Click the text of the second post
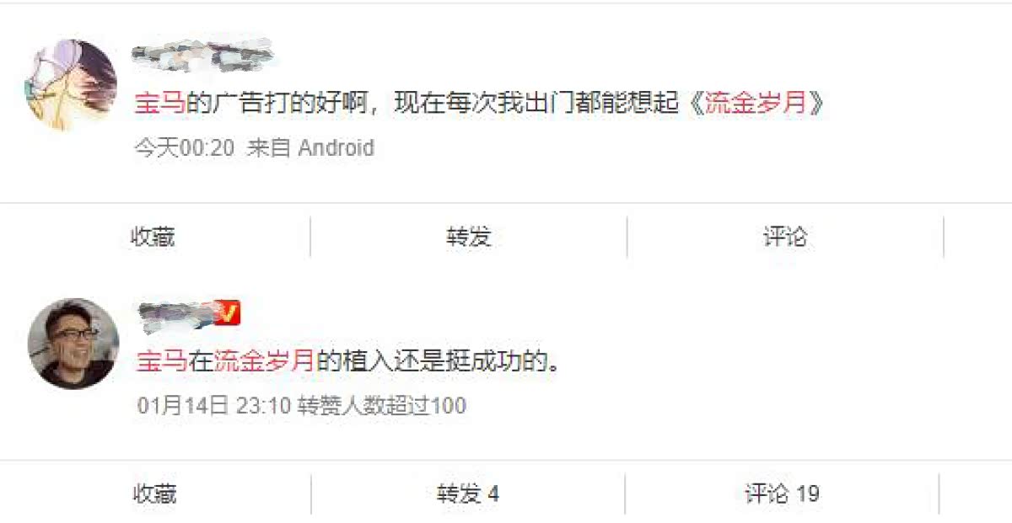Image resolution: width=1012 pixels, height=523 pixels. pyautogui.click(x=347, y=361)
